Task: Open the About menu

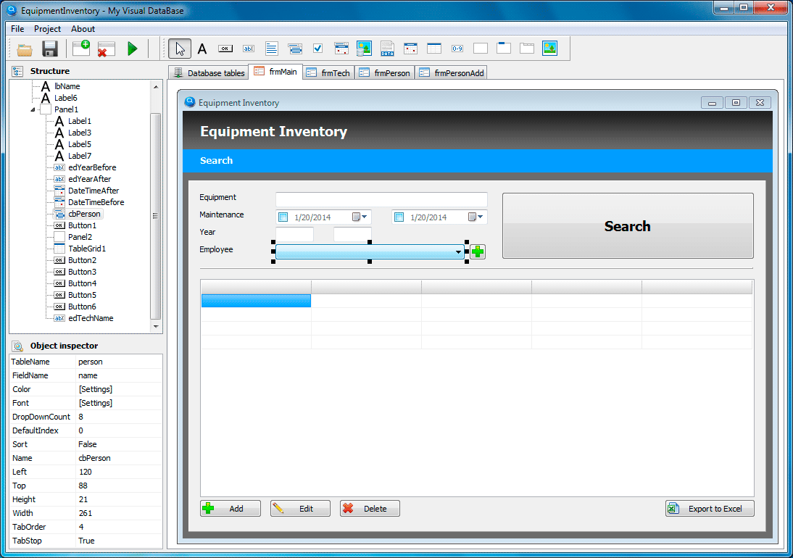Action: pyautogui.click(x=83, y=29)
